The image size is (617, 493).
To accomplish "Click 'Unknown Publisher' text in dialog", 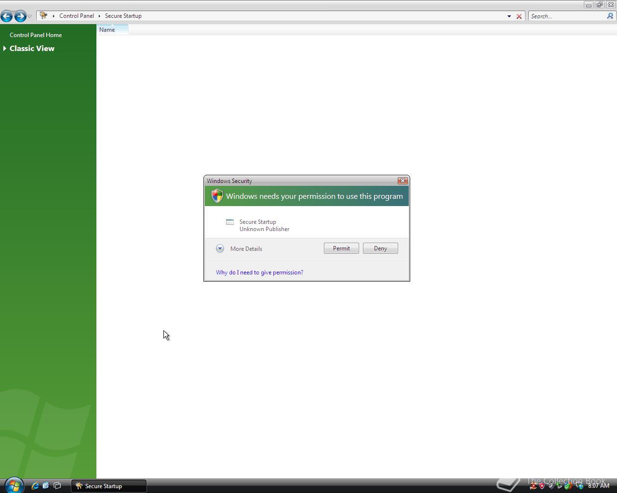I will tap(264, 229).
